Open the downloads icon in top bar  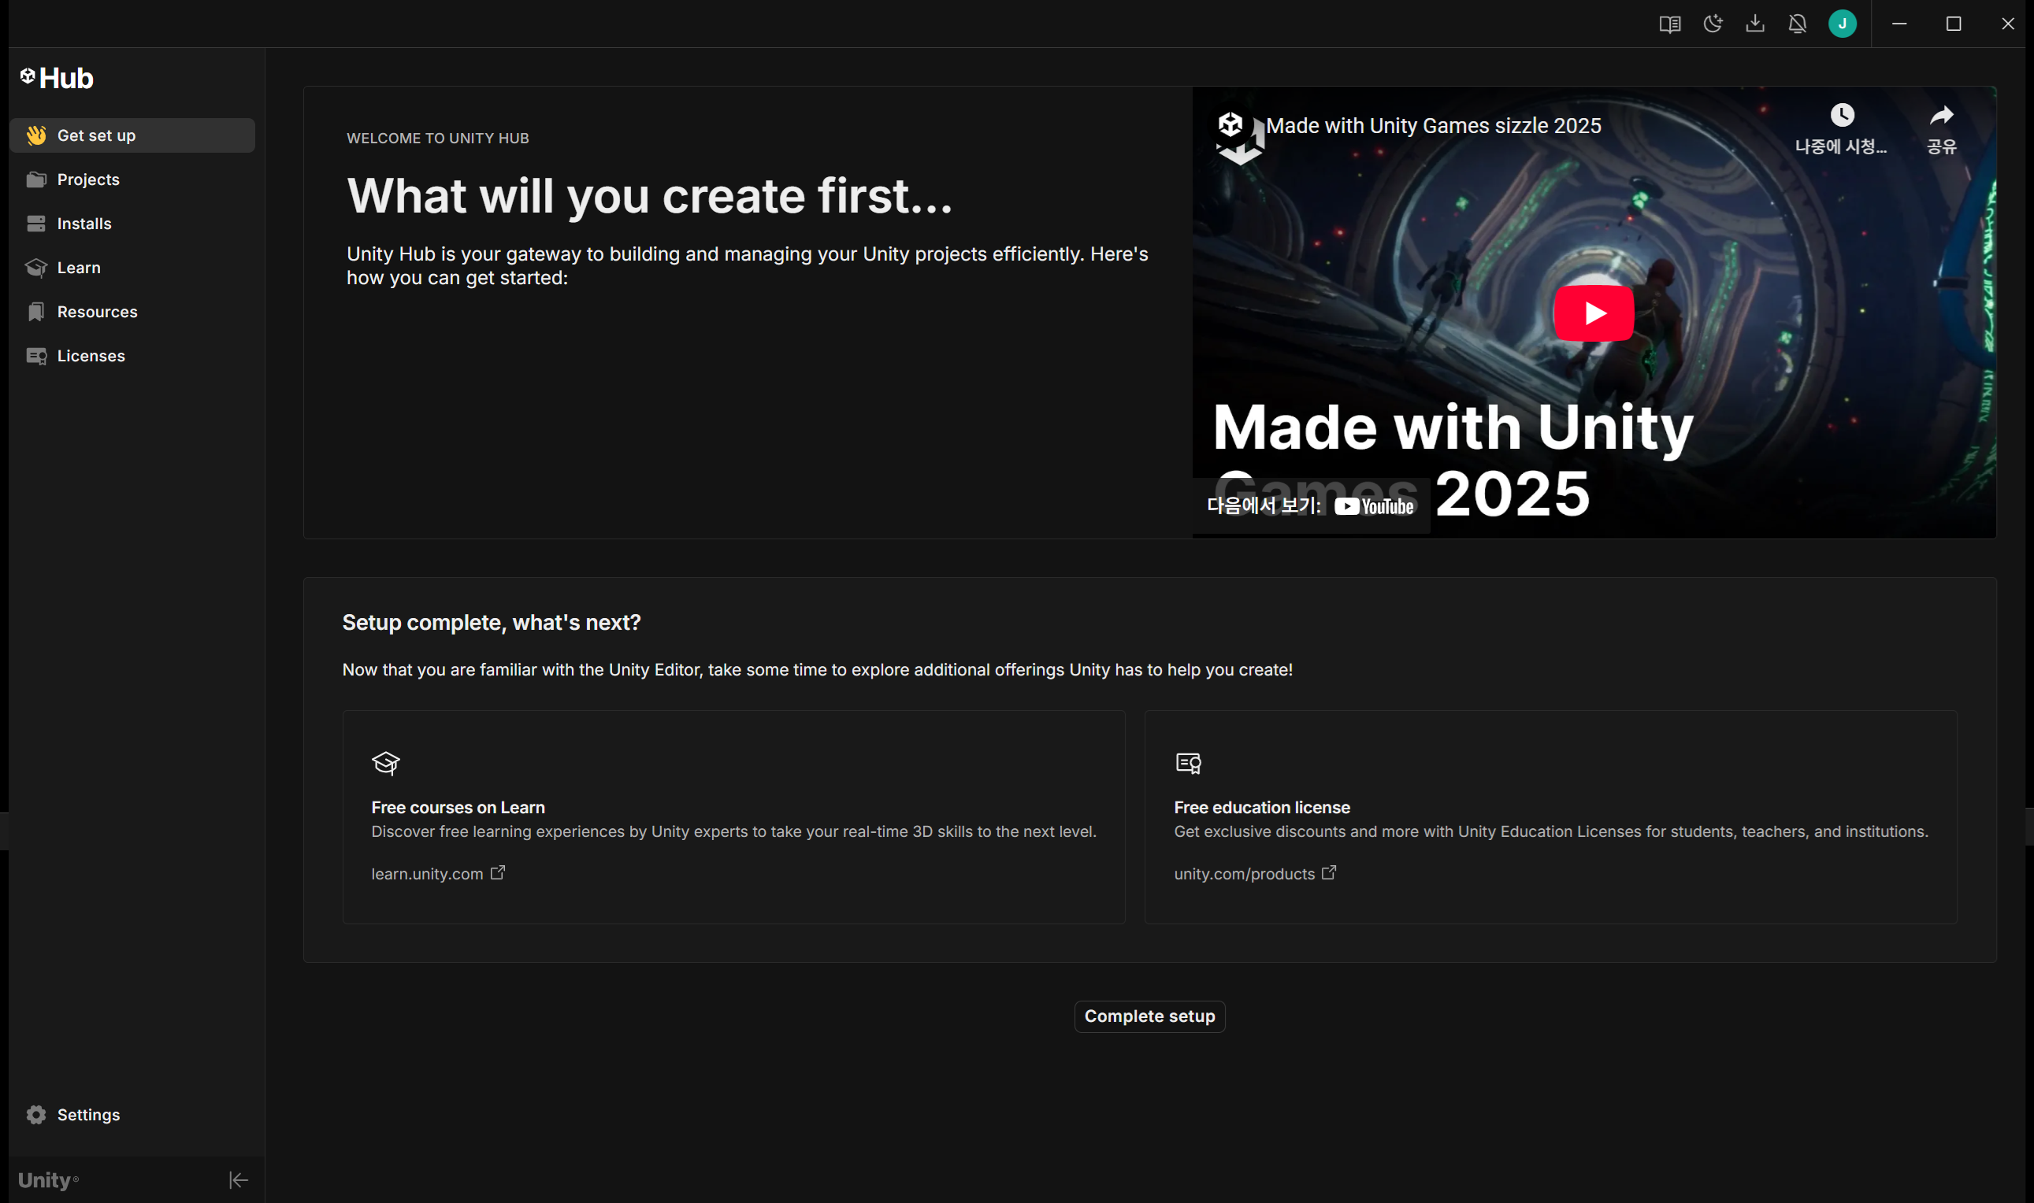point(1755,24)
